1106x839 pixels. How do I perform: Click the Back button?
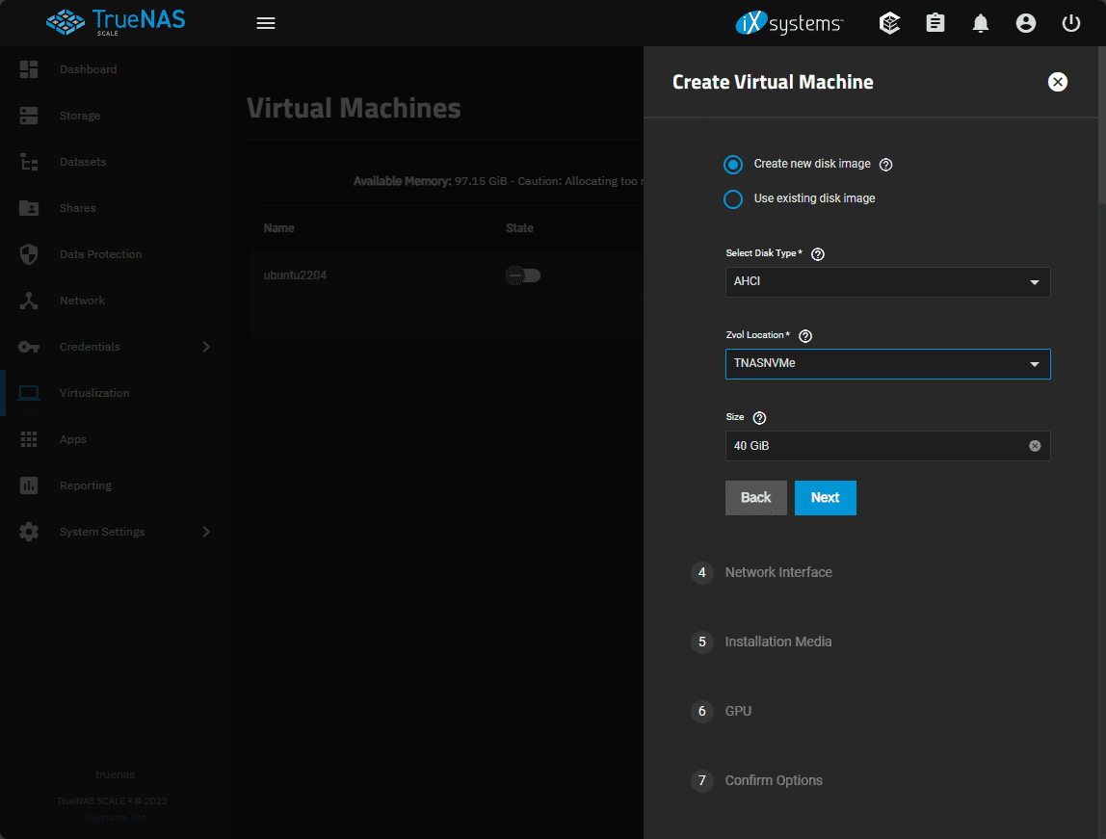[x=755, y=498]
